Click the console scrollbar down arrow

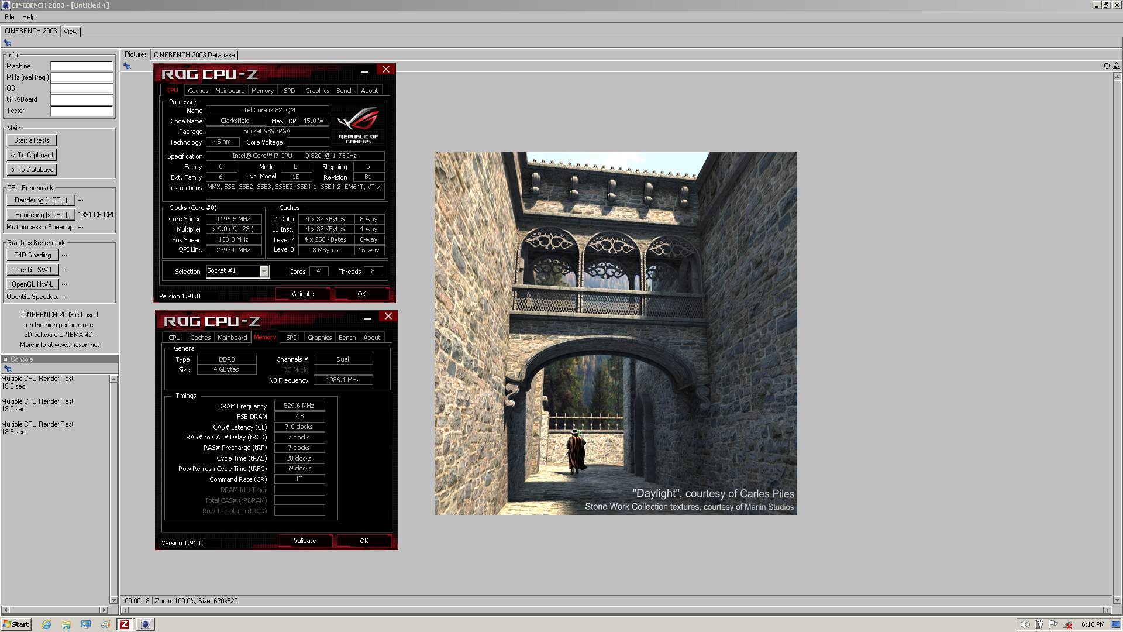113,600
